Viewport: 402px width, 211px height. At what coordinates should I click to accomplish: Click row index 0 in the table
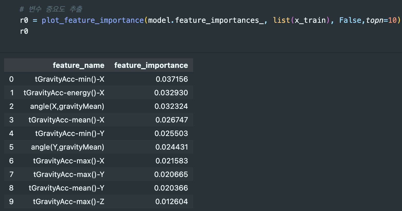point(11,79)
